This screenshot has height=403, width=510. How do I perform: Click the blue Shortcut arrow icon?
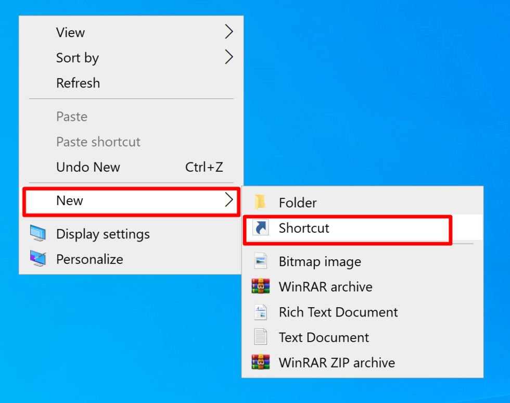[261, 228]
